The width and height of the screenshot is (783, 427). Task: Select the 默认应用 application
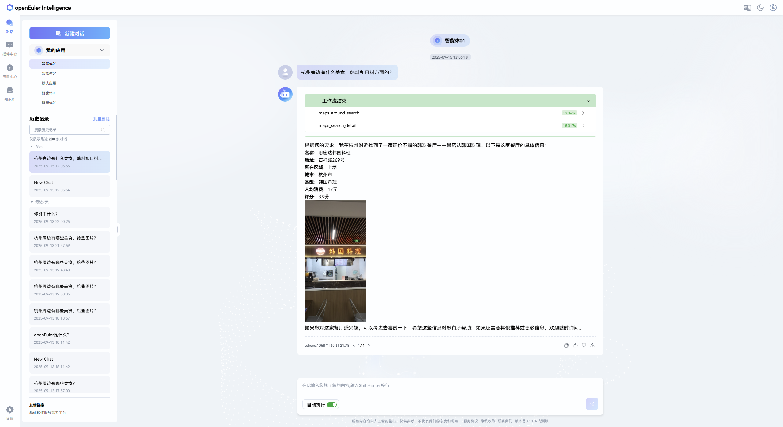tap(49, 83)
